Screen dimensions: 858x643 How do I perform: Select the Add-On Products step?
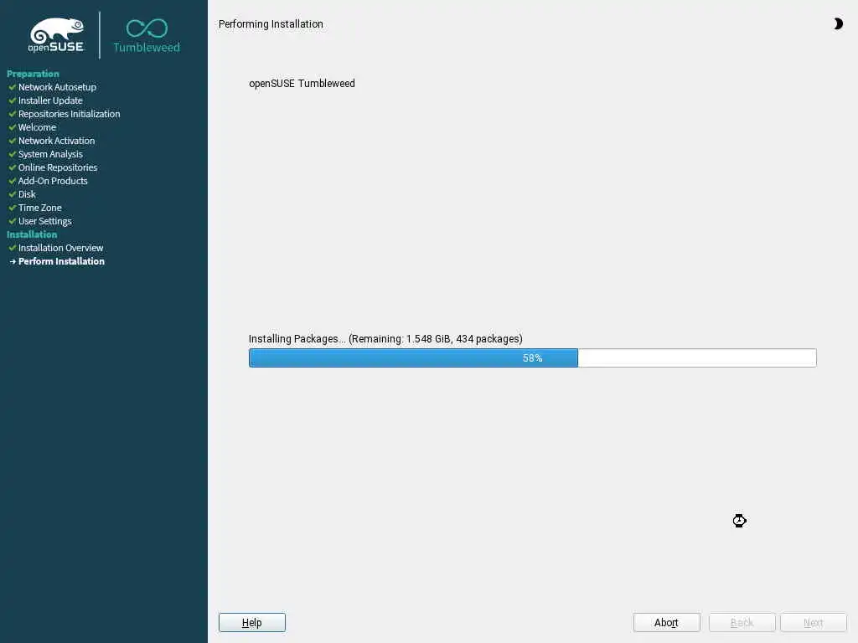pos(53,181)
